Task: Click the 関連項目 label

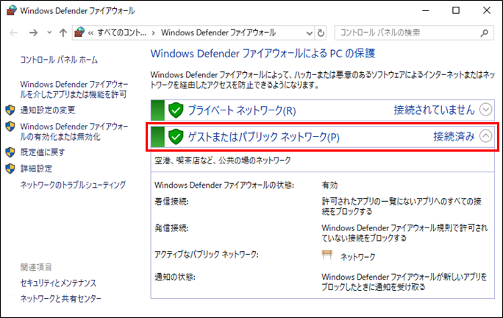Action: tap(36, 267)
